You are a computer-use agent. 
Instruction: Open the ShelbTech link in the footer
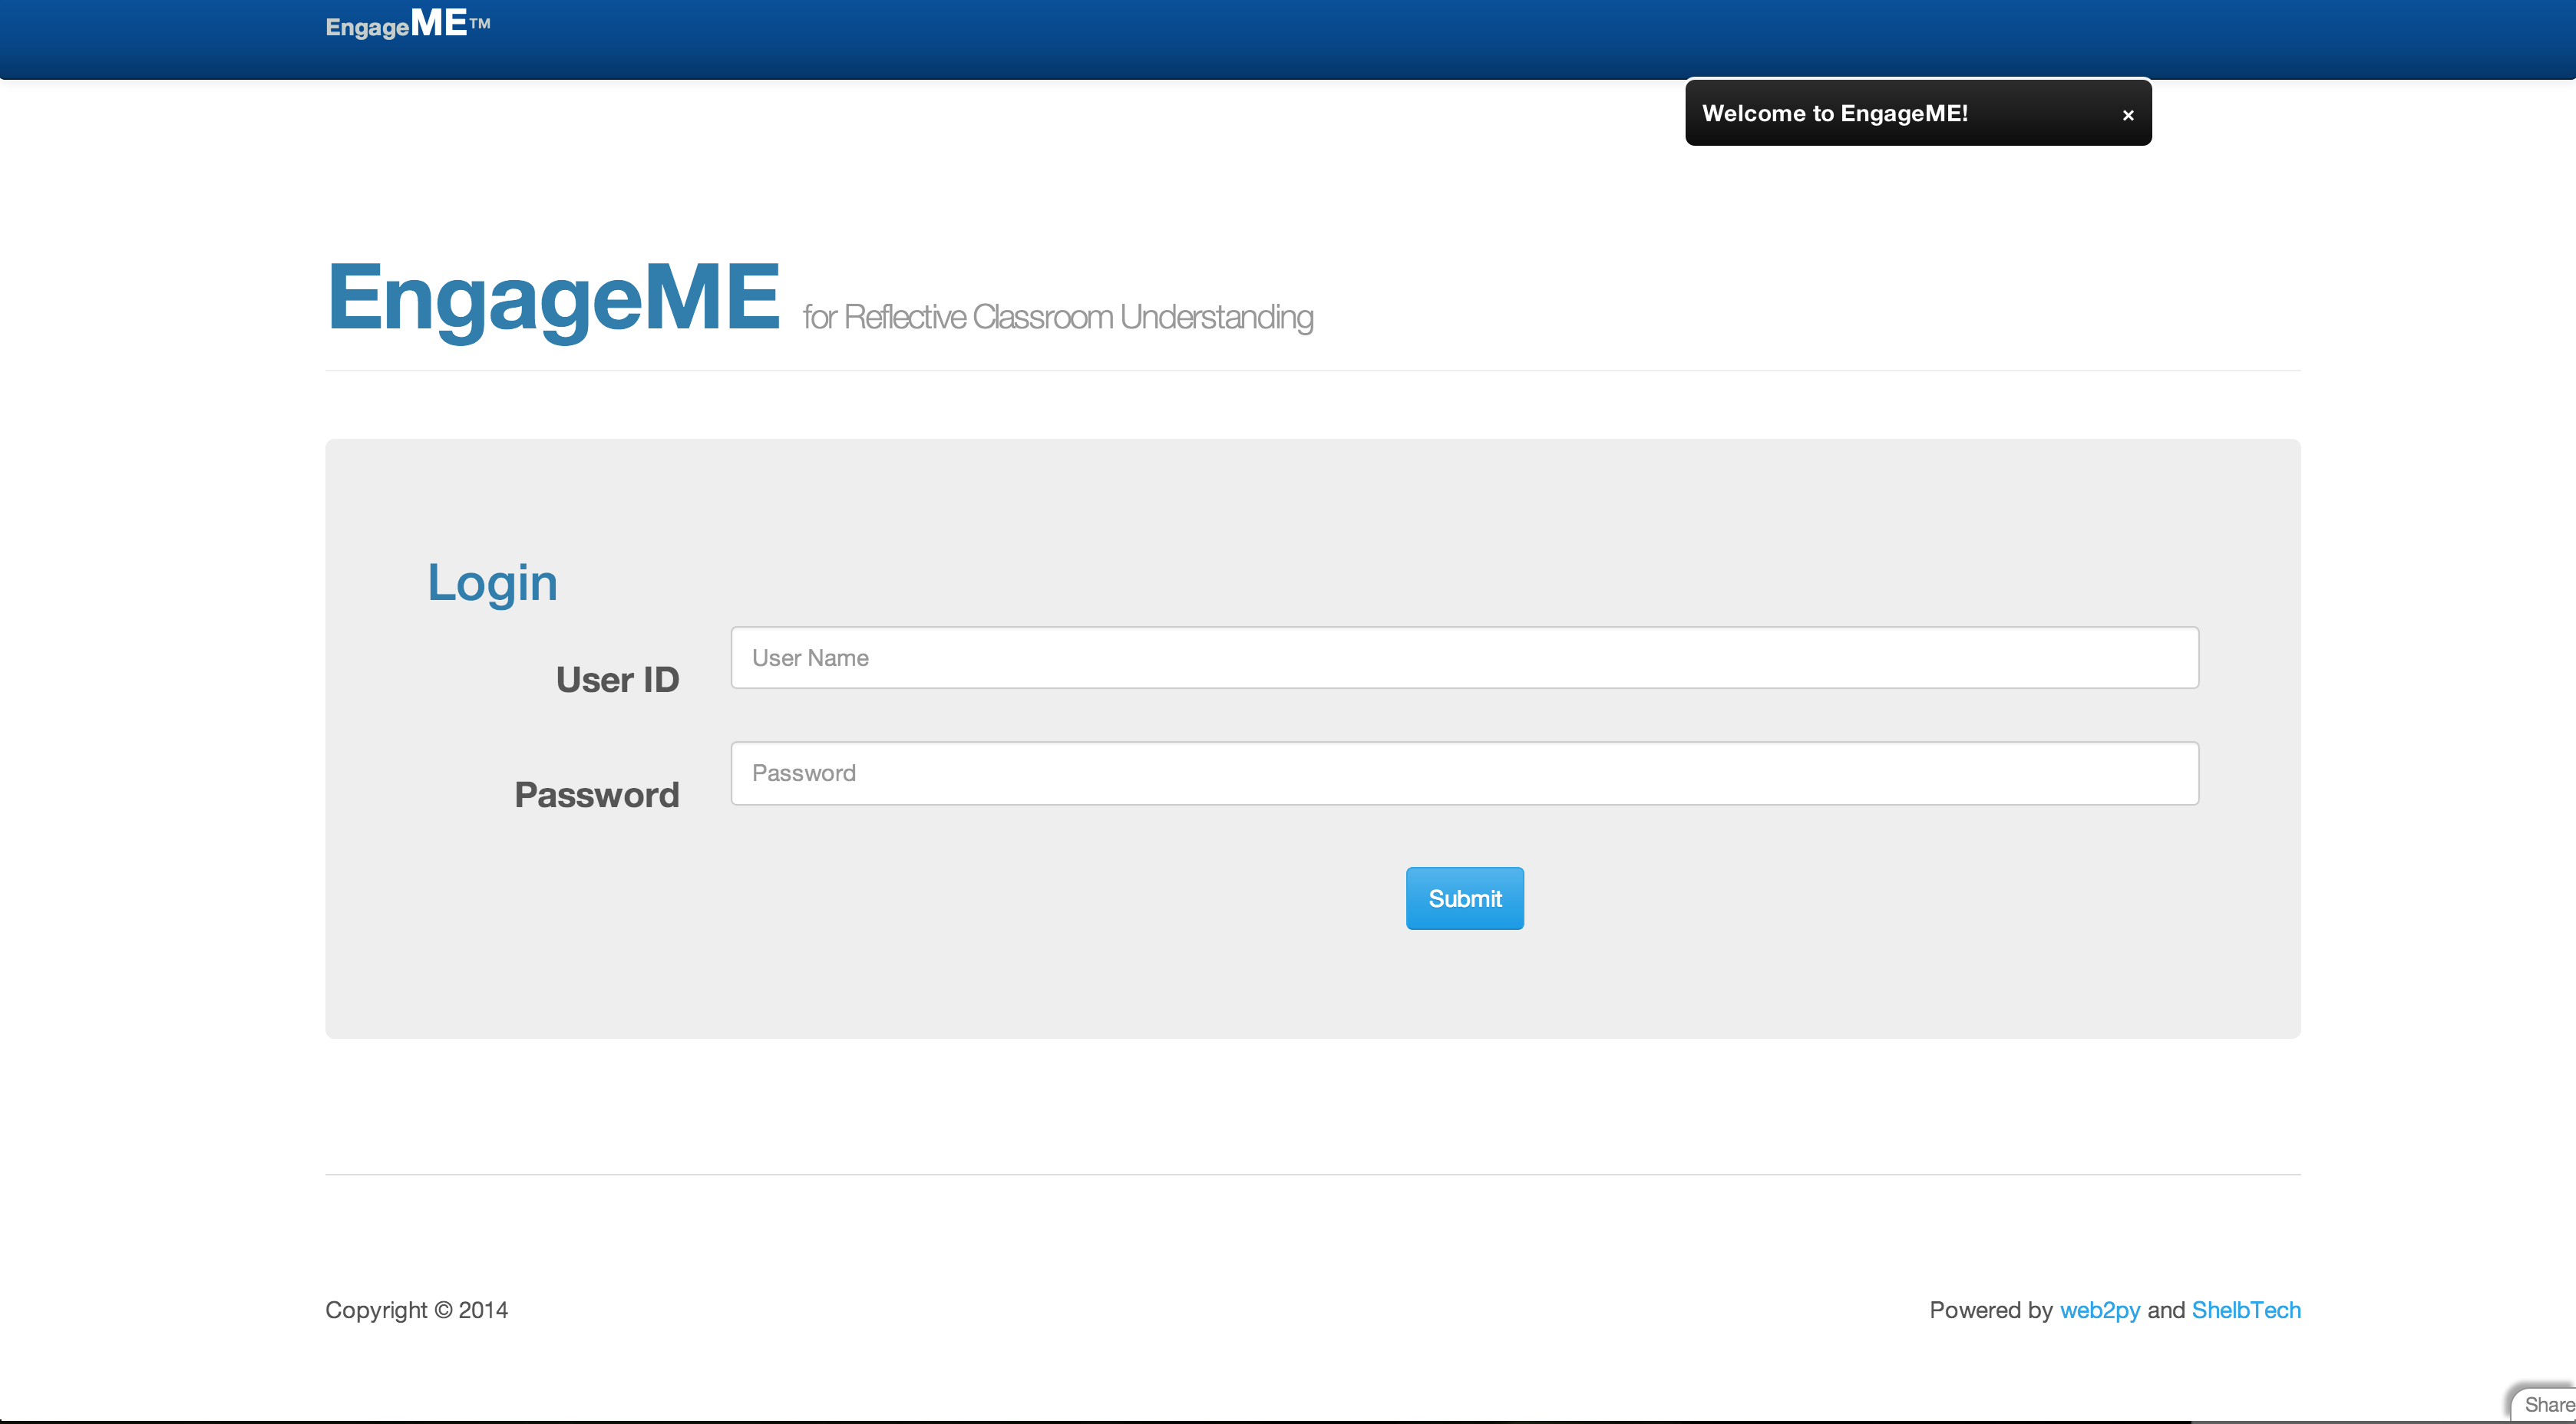tap(2246, 1310)
